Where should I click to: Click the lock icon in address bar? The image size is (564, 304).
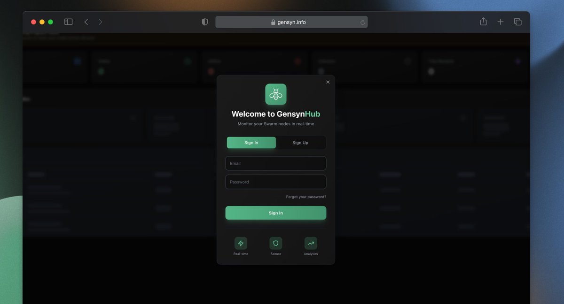(x=273, y=22)
